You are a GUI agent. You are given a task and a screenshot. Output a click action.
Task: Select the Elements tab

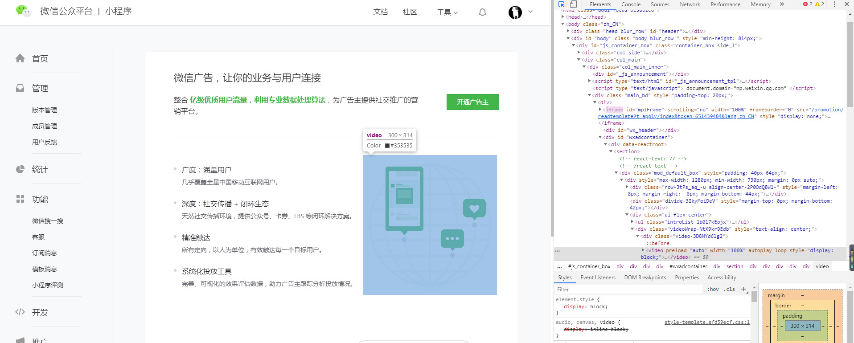click(600, 4)
